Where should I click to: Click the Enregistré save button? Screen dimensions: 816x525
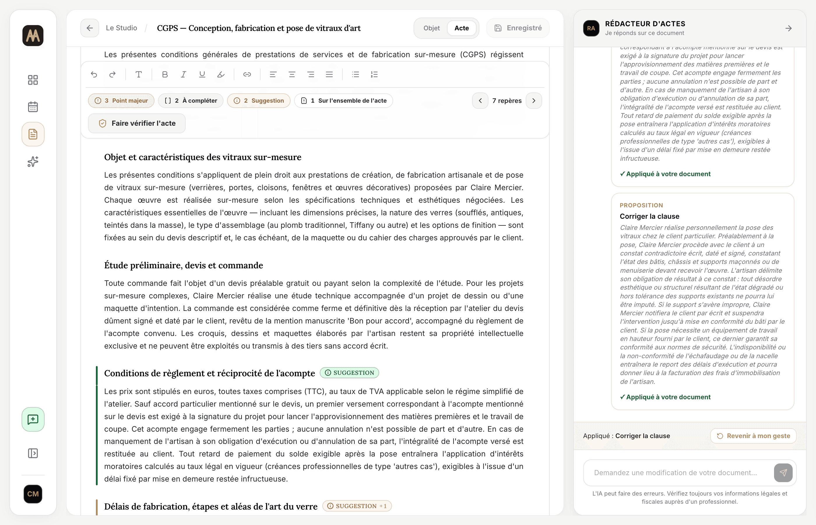pyautogui.click(x=518, y=28)
